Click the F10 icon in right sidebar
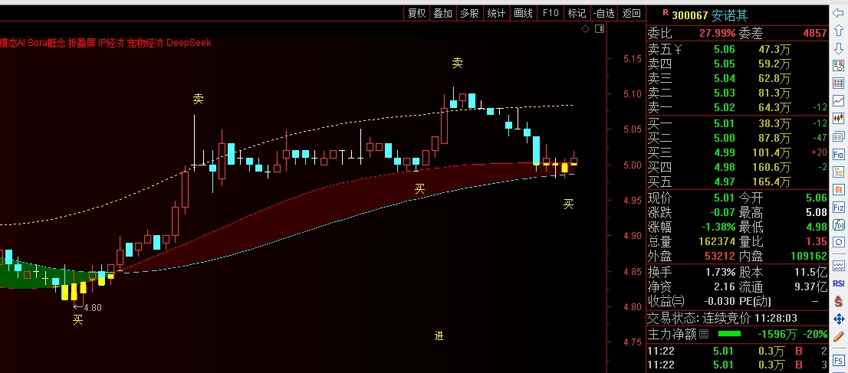 click(839, 155)
